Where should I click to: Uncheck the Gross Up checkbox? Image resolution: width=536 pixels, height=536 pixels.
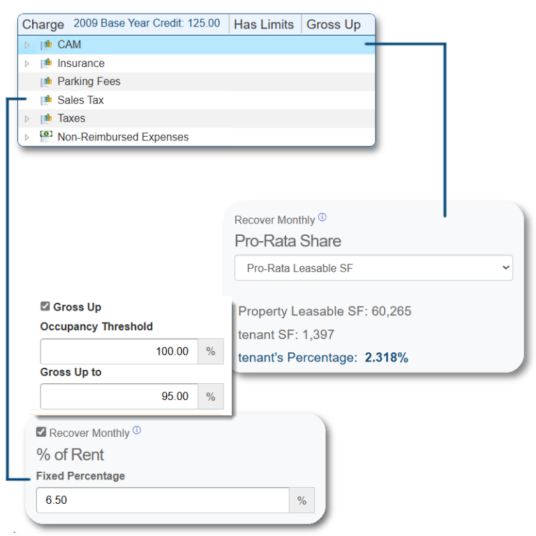(x=45, y=307)
